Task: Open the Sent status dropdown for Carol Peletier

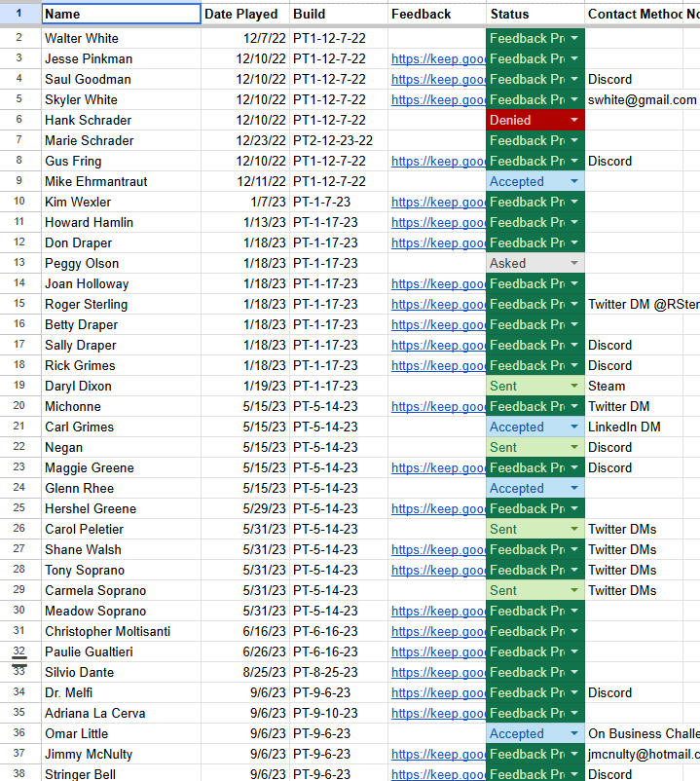Action: point(574,529)
